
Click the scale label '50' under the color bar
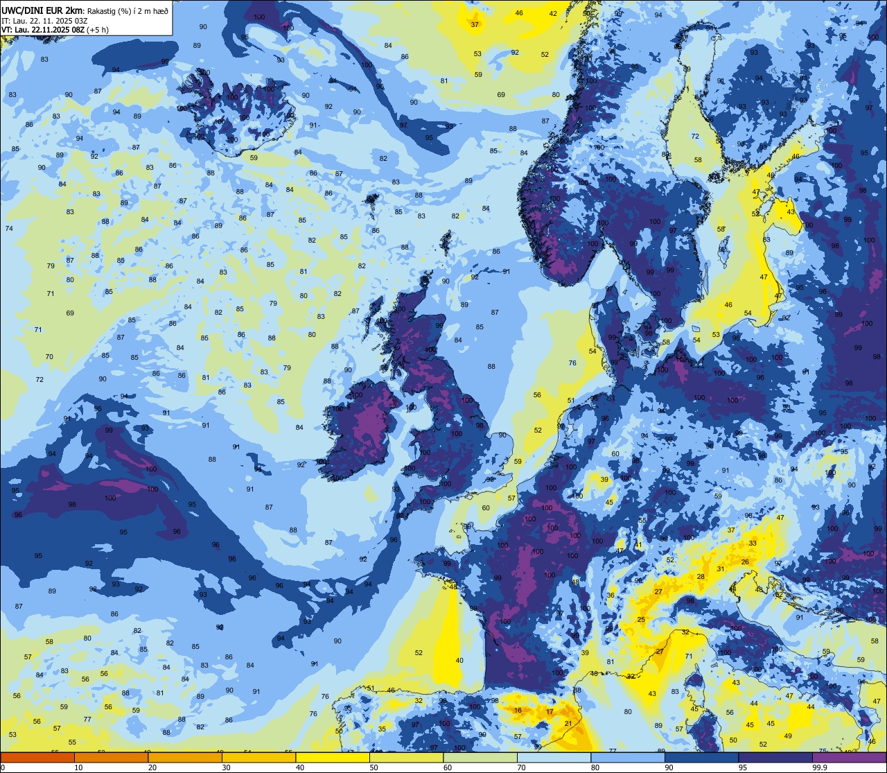(374, 767)
